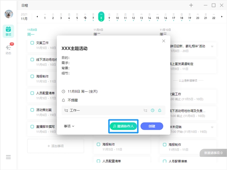Open the 事项 sidebar section
The height and width of the screenshot is (170, 227).
click(8, 31)
